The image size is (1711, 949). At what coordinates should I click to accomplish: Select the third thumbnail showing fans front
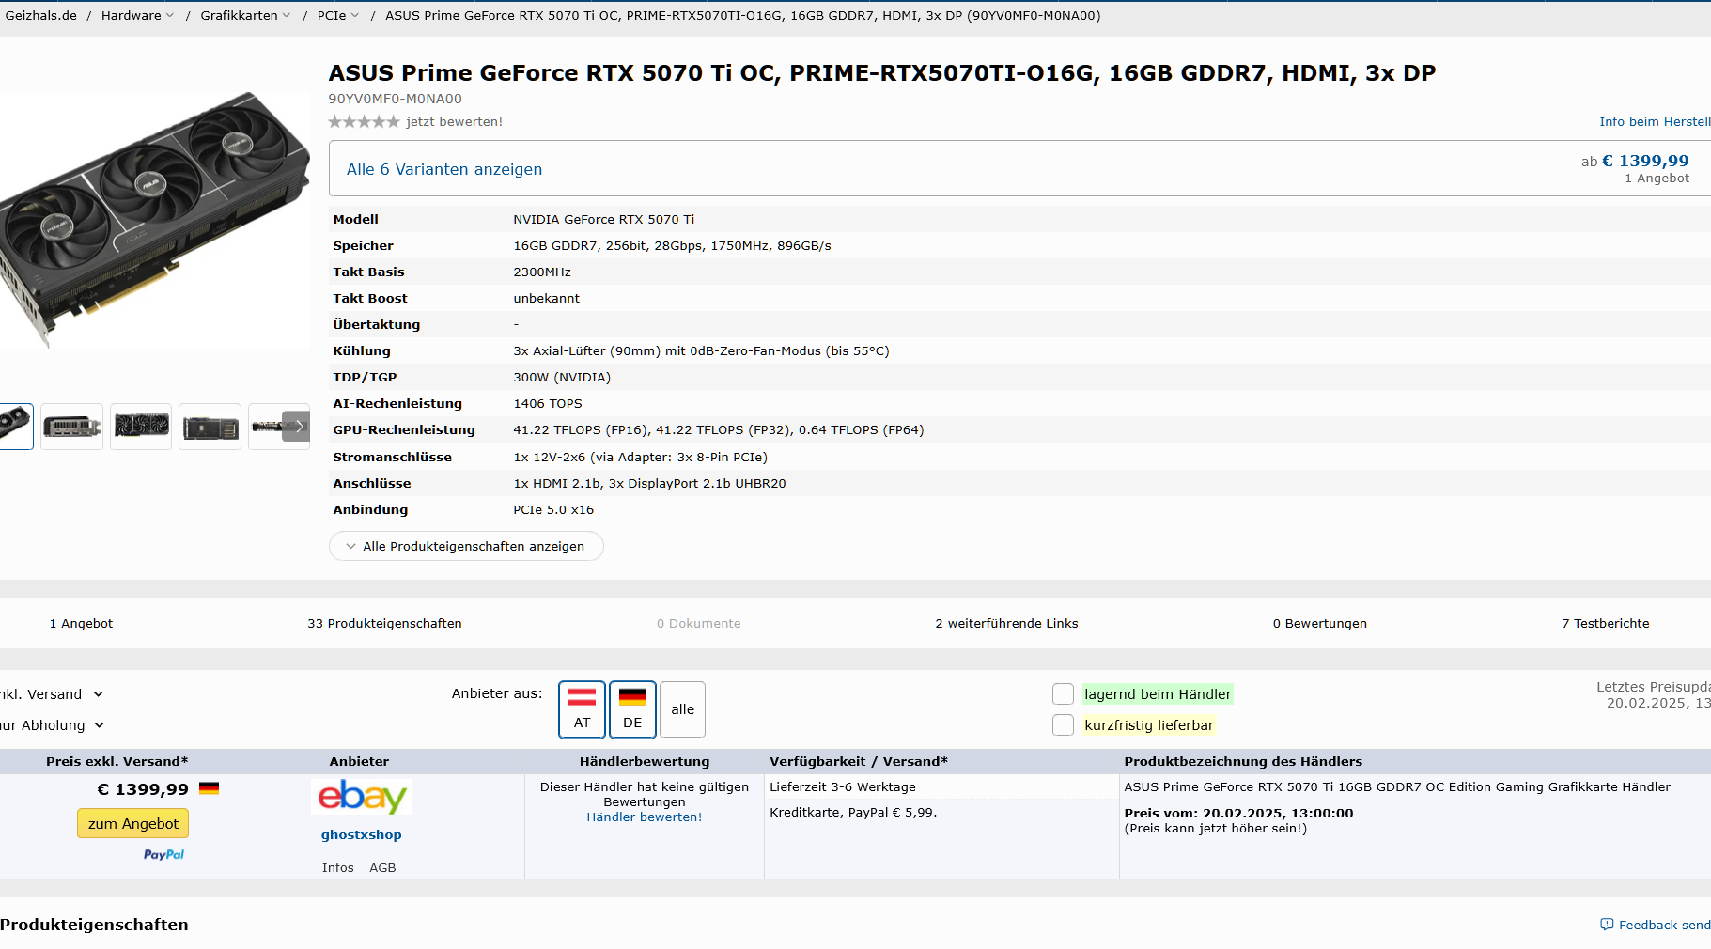tap(141, 427)
